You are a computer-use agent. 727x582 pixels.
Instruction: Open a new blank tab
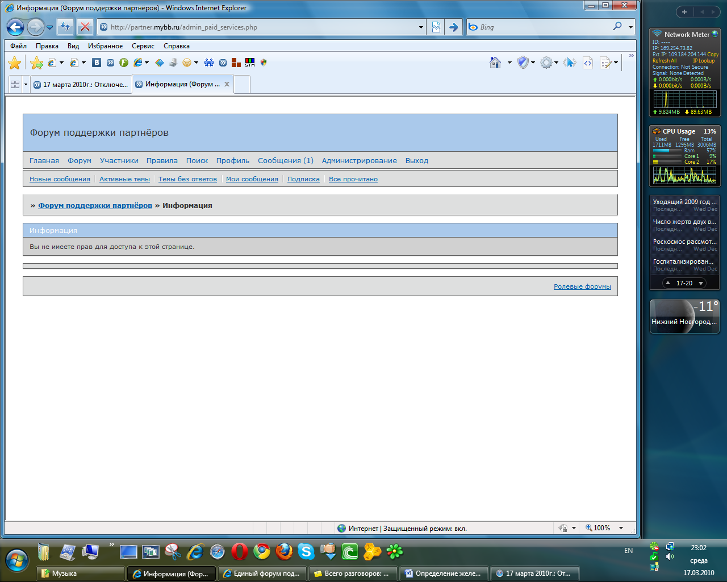pos(242,84)
